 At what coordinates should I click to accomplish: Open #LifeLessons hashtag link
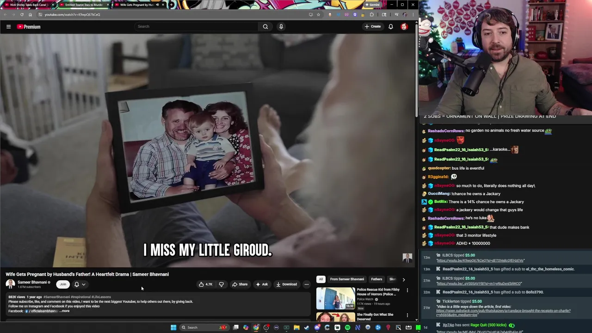tap(101, 297)
